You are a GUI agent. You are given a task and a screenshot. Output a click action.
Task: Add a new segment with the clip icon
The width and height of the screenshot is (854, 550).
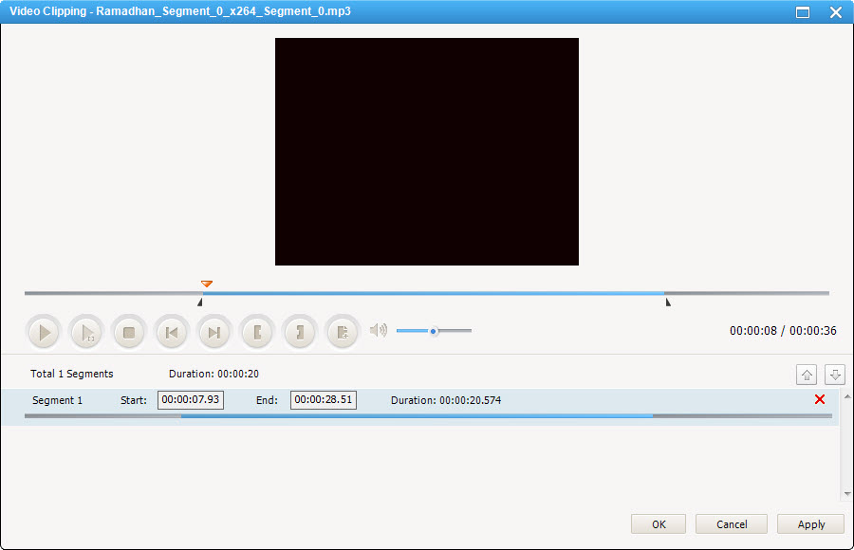click(343, 333)
